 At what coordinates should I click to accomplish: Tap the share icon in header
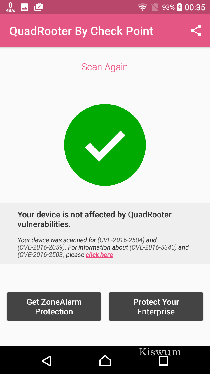[x=196, y=31]
